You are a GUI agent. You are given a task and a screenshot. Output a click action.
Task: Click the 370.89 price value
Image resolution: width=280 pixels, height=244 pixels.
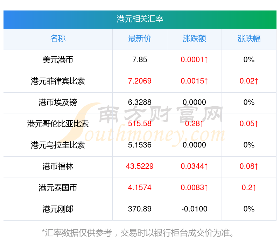(x=140, y=209)
